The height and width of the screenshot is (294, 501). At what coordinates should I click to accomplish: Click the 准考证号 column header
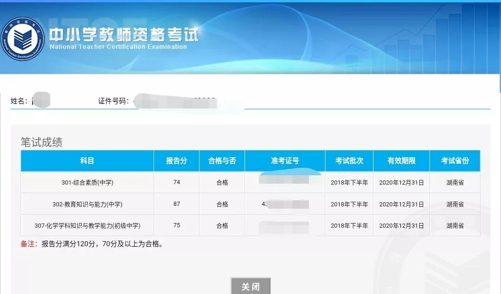pos(285,161)
